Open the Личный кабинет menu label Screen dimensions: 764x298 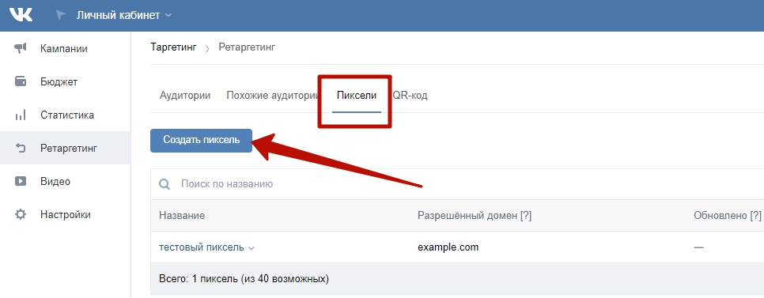click(x=118, y=15)
